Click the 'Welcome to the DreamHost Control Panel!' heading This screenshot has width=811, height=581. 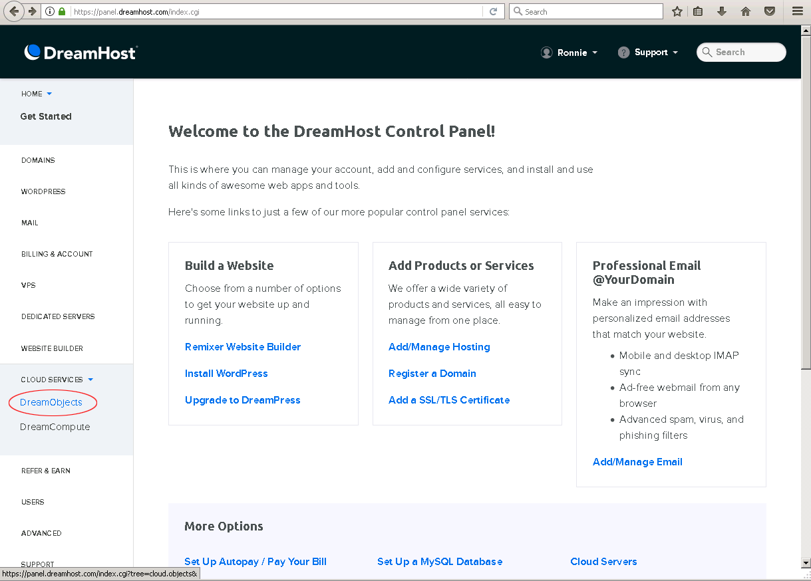pyautogui.click(x=332, y=131)
